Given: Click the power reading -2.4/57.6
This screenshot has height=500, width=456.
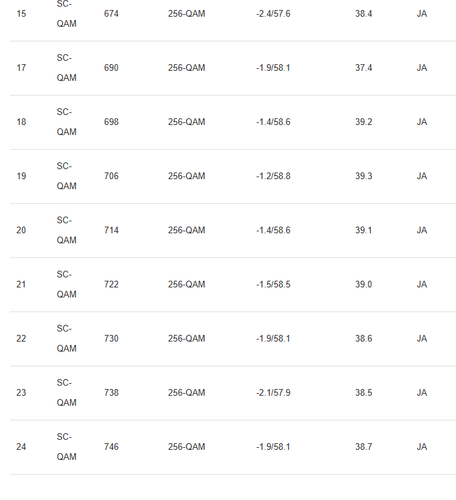Looking at the screenshot, I should (273, 14).
